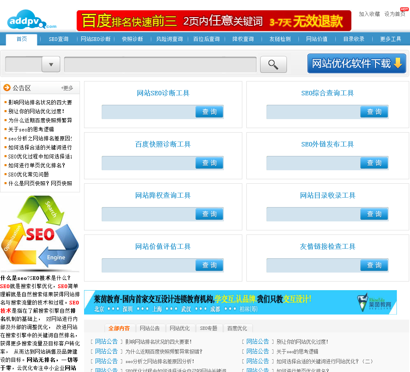Click the red 百度排名快速前三 banner
This screenshot has height=372, width=410.
pyautogui.click(x=214, y=21)
